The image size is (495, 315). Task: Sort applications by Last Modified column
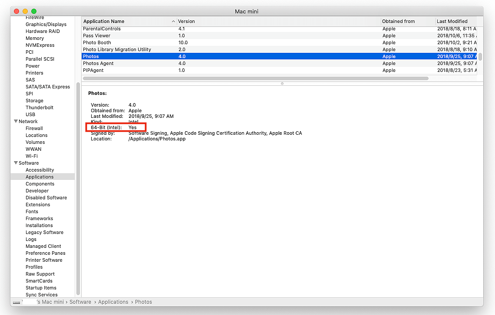pos(455,21)
